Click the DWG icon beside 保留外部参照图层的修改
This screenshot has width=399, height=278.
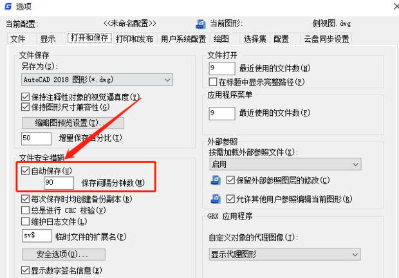(216, 180)
